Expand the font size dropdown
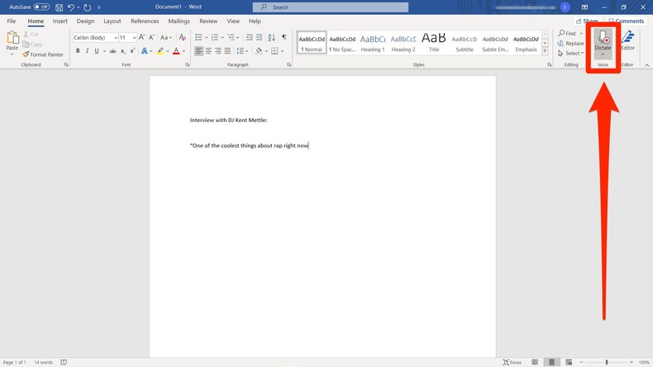The height and width of the screenshot is (367, 653). click(x=134, y=38)
